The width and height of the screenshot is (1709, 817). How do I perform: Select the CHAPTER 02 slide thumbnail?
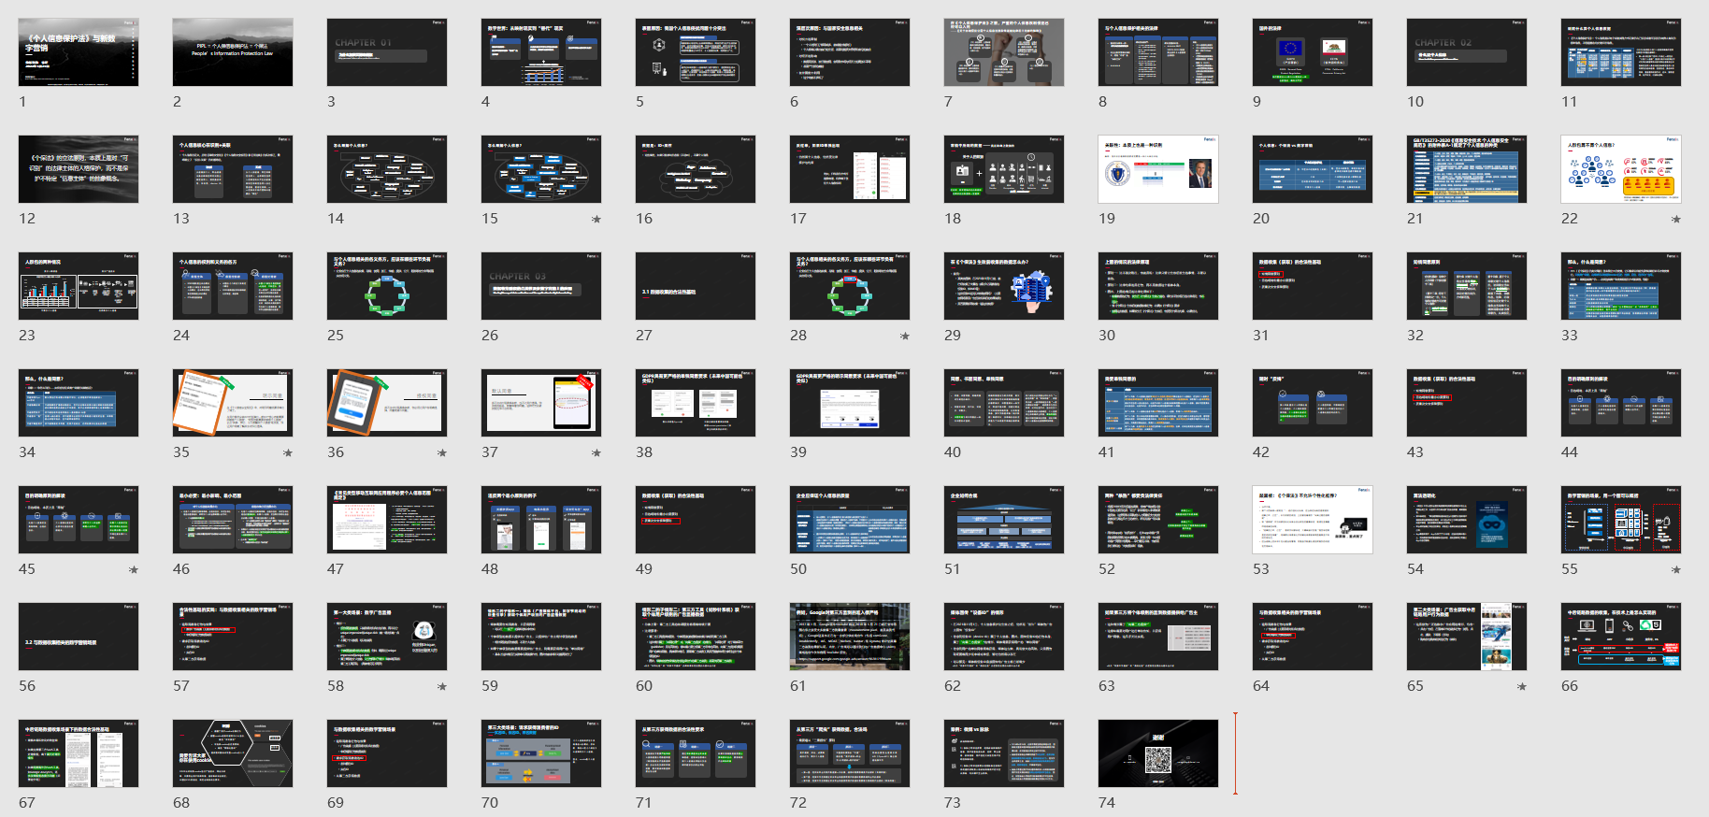click(1467, 52)
